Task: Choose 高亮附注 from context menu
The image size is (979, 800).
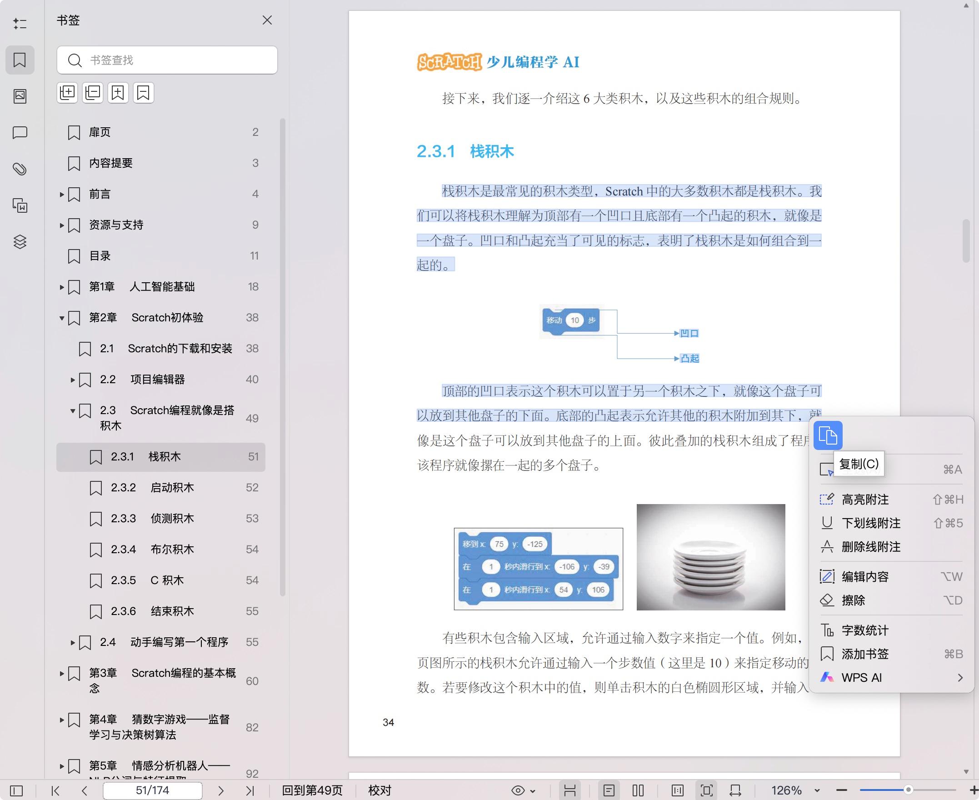Action: (891, 499)
